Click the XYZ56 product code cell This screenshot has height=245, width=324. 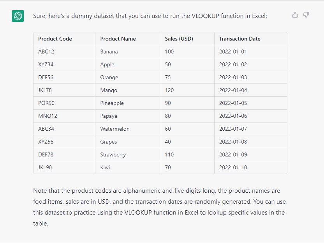(46, 142)
